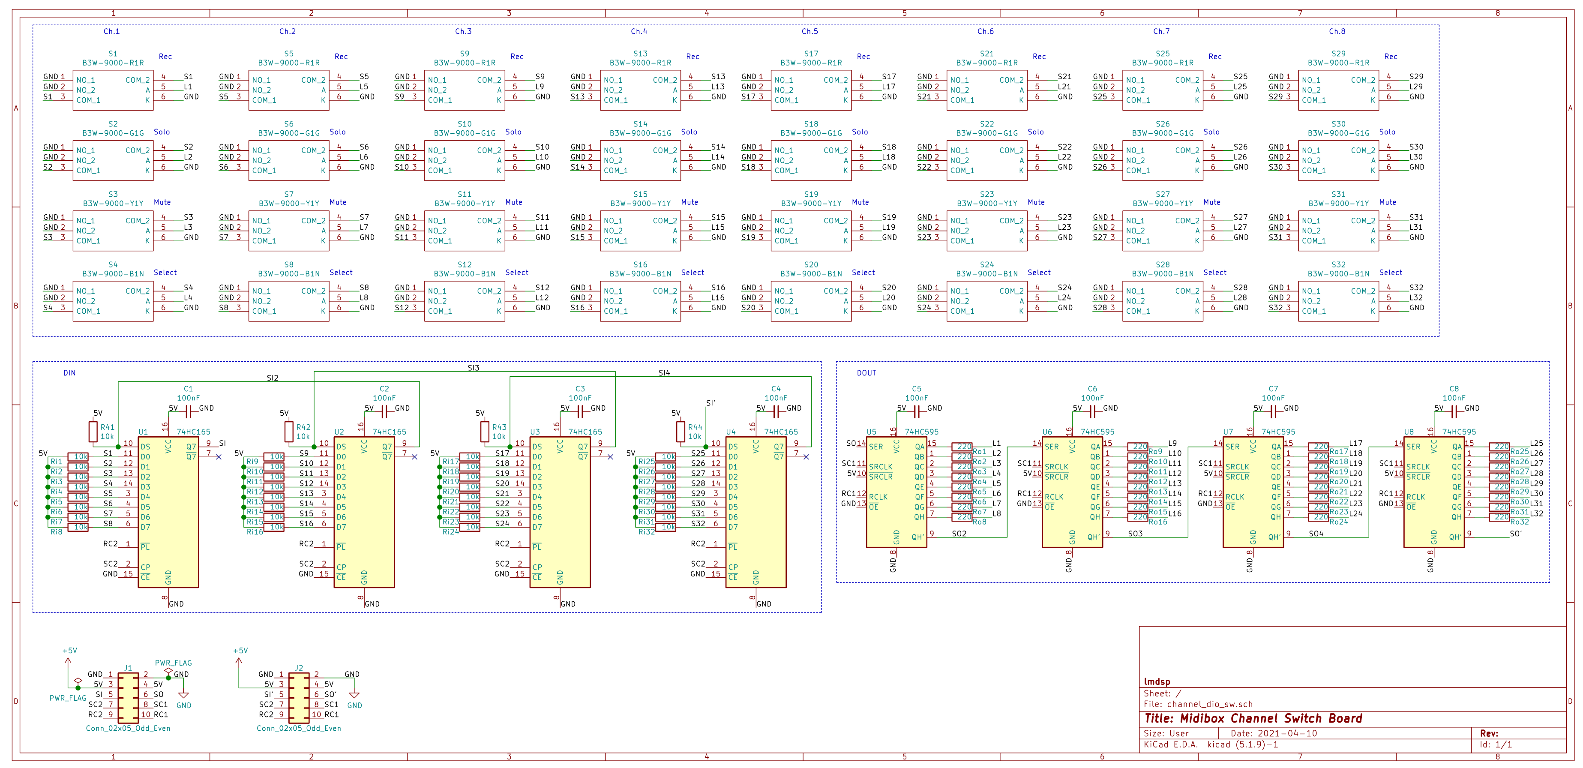This screenshot has height=768, width=1583.
Task: Click the R41 10k resistor symbol
Action: 93,431
